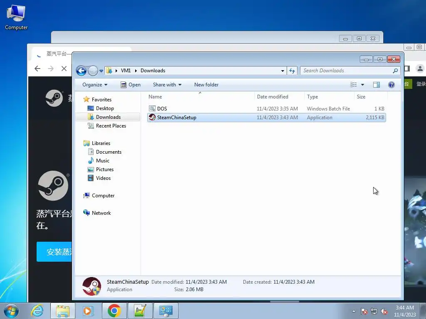This screenshot has width=426, height=319.
Task: Click Steam logo in webpage header
Action: coord(54,98)
